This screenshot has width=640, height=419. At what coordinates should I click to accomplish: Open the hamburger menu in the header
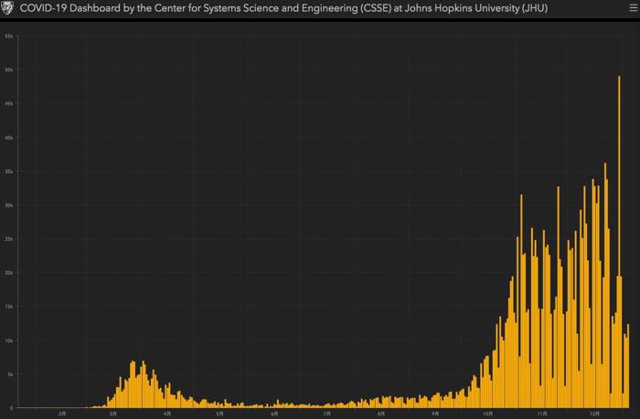[633, 8]
